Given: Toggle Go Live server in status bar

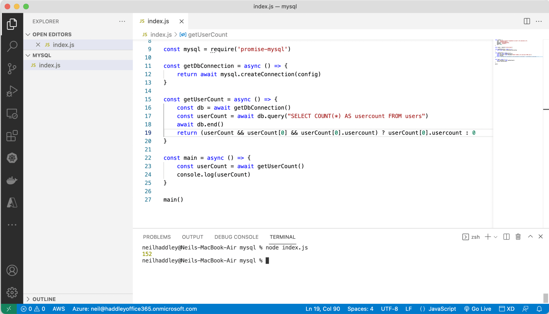Looking at the screenshot, I should pyautogui.click(x=478, y=309).
